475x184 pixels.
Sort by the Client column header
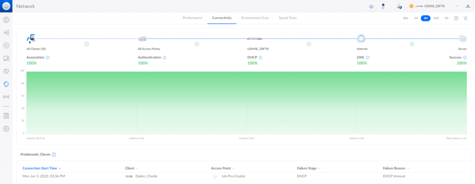[132, 168]
